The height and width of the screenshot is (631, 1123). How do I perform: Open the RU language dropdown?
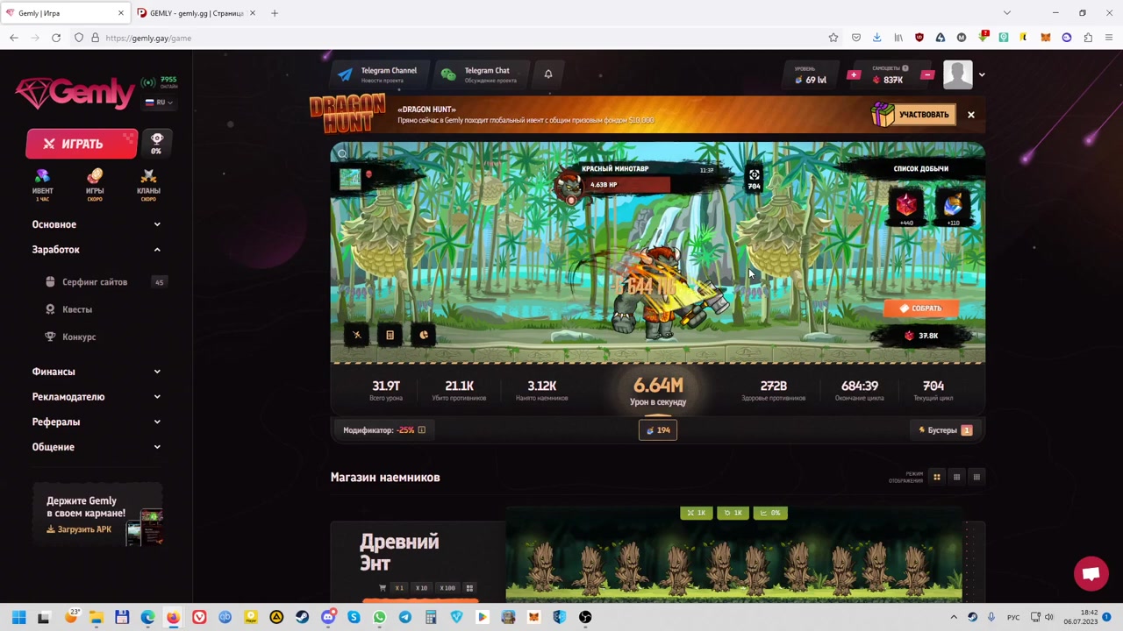point(160,103)
